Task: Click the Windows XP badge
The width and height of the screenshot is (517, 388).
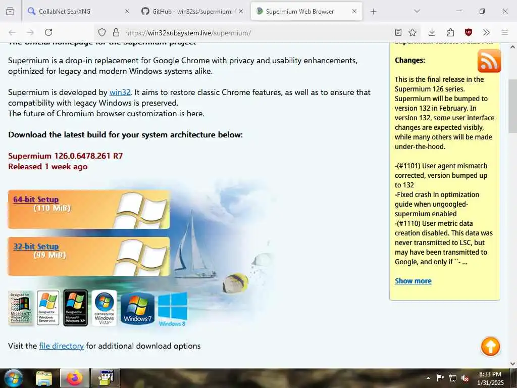Action: [x=76, y=308]
